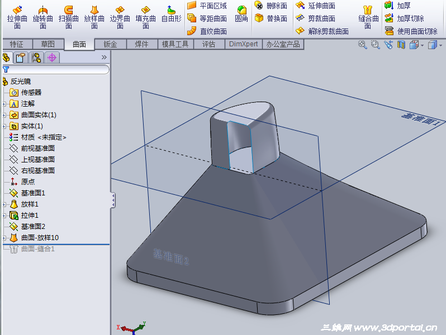Select the 拉伸曲面 extrude surface tool
446x335 pixels.
coord(17,18)
